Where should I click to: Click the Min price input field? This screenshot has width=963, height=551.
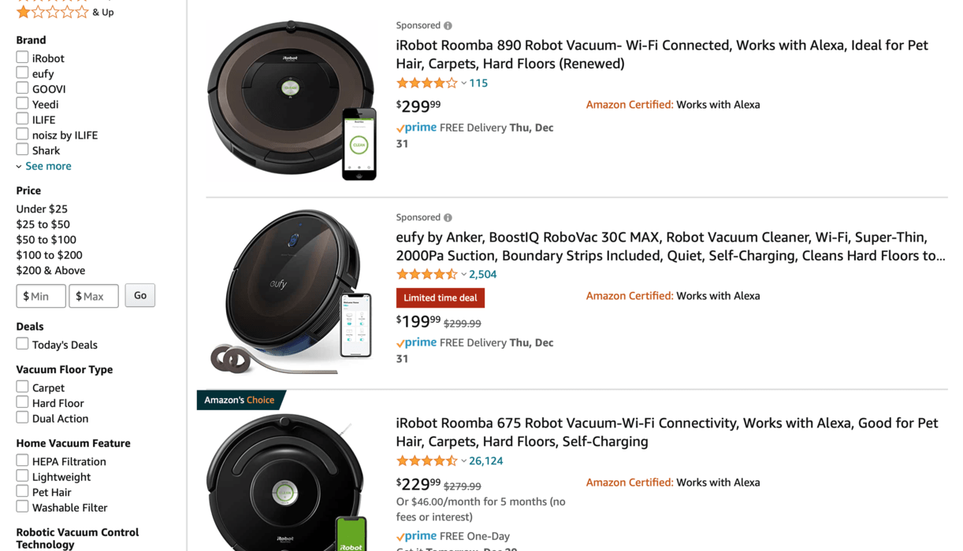point(40,295)
